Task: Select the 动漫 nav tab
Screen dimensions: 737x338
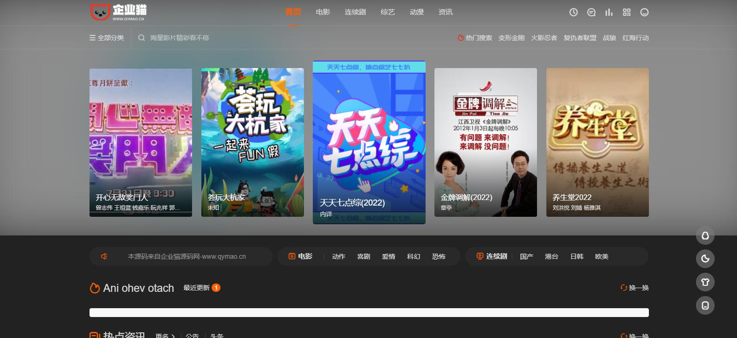Action: [x=417, y=12]
